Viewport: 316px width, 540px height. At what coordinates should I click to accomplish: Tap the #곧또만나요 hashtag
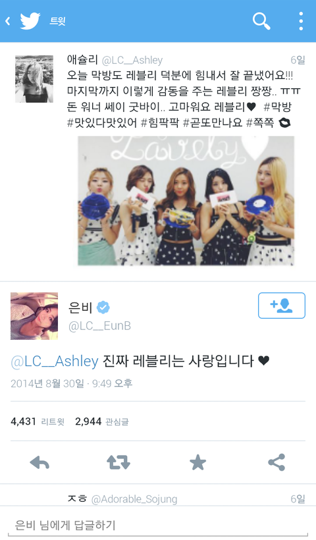[213, 123]
